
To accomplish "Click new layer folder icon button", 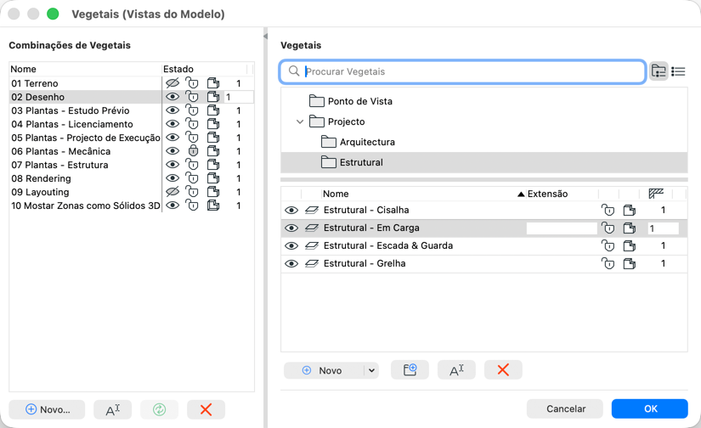I will (x=410, y=370).
